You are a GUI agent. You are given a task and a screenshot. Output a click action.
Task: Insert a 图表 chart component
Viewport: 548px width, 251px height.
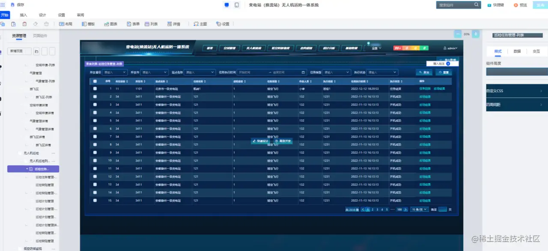coord(111,24)
